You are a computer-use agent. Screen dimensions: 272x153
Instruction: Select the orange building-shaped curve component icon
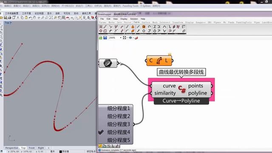point(133,26)
